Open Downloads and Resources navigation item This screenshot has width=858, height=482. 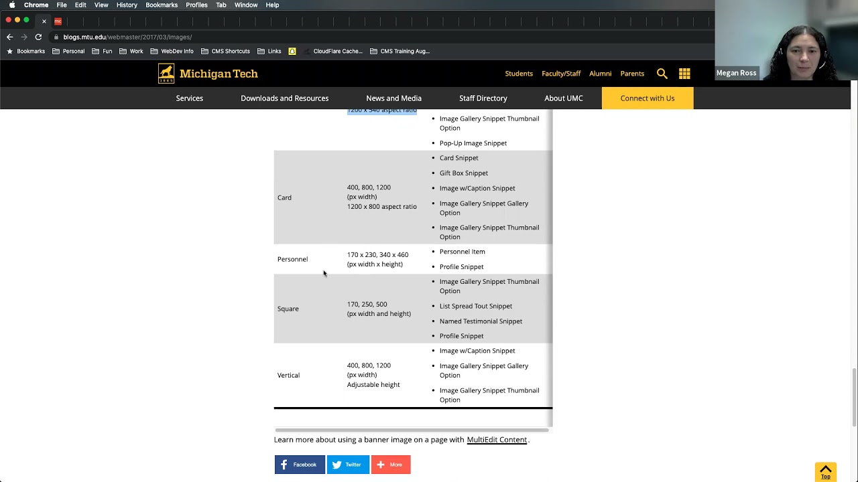coord(285,98)
